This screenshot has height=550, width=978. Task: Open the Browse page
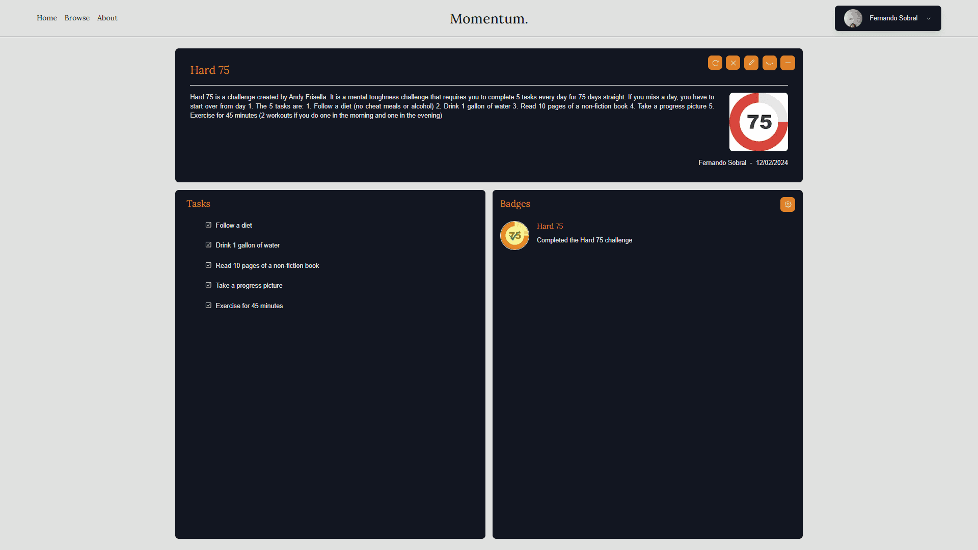click(x=77, y=18)
